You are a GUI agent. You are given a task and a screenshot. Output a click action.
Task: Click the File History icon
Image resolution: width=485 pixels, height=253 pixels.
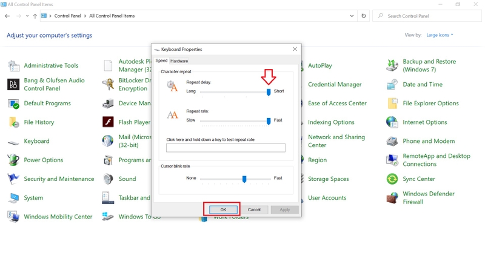click(13, 122)
